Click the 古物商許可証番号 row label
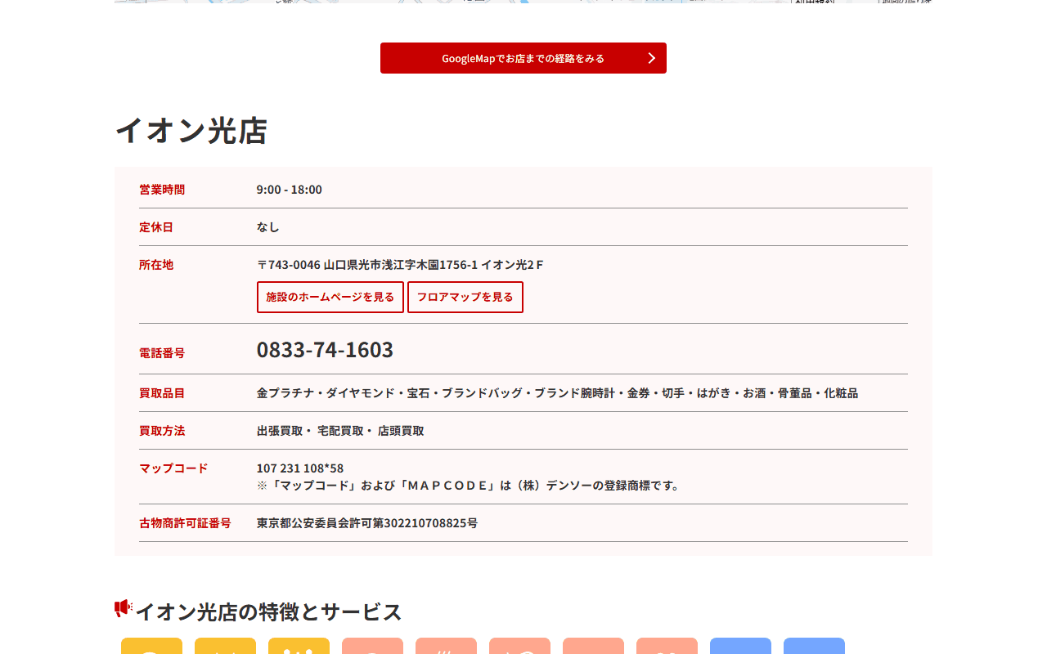The image size is (1047, 654). pos(185,523)
